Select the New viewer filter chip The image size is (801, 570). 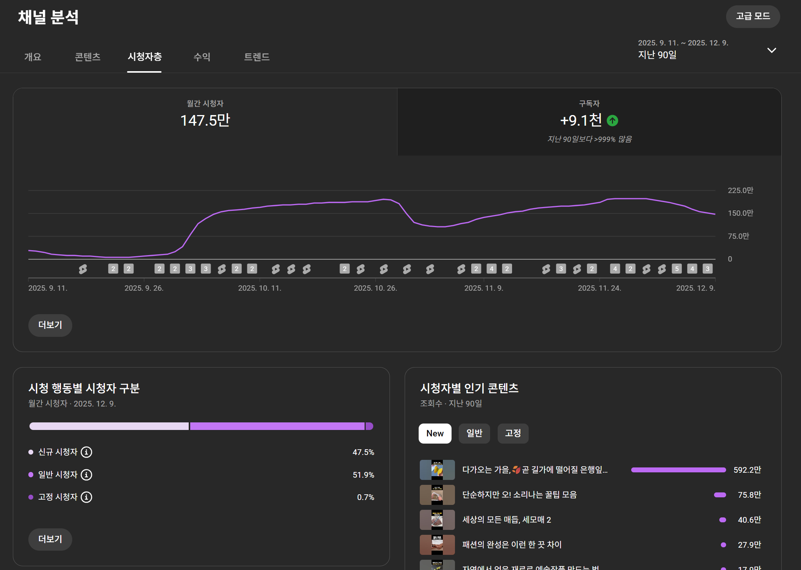[435, 433]
